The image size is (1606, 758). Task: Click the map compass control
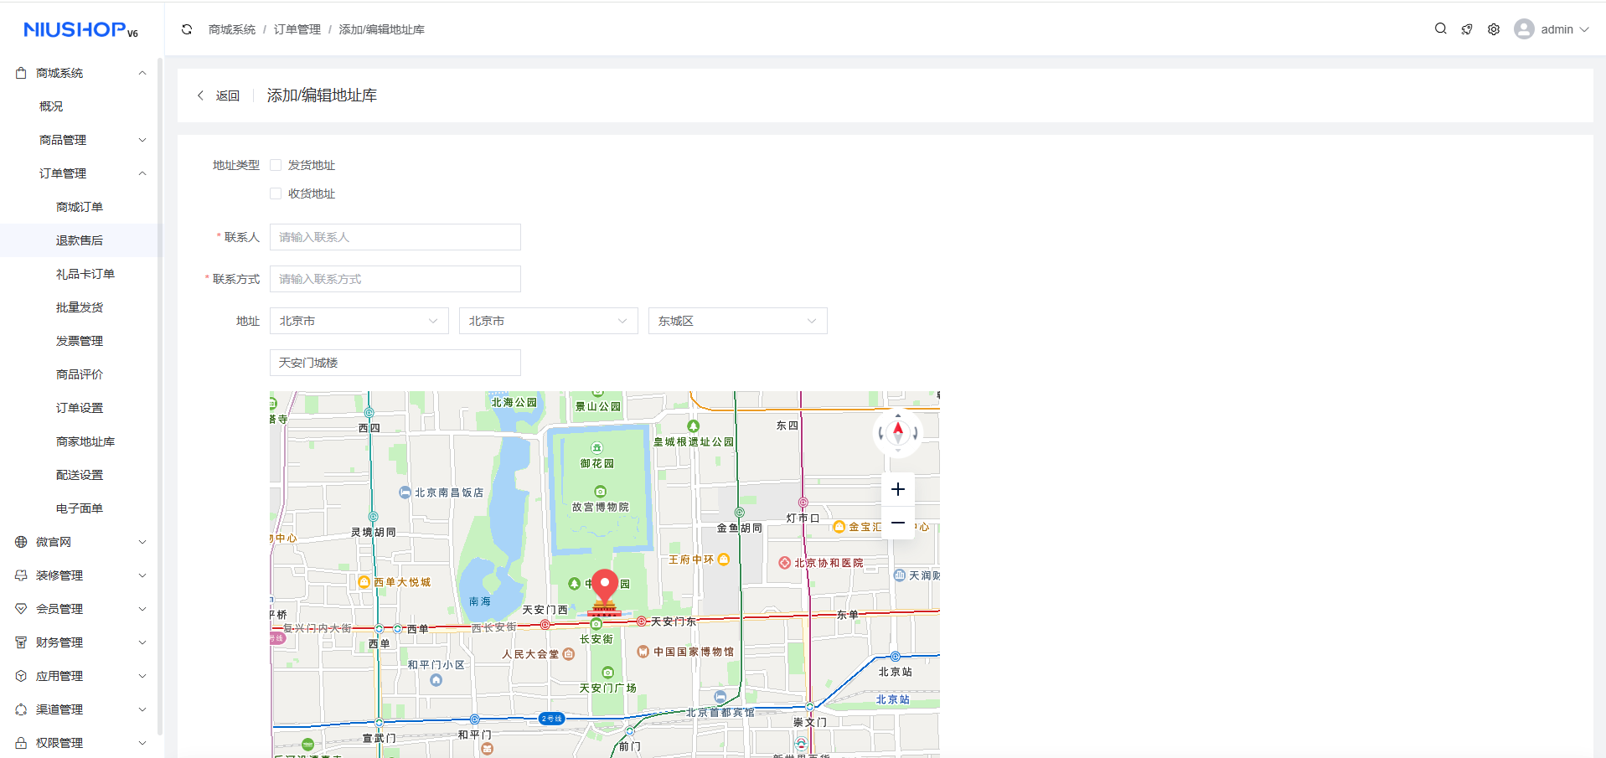pyautogui.click(x=897, y=433)
